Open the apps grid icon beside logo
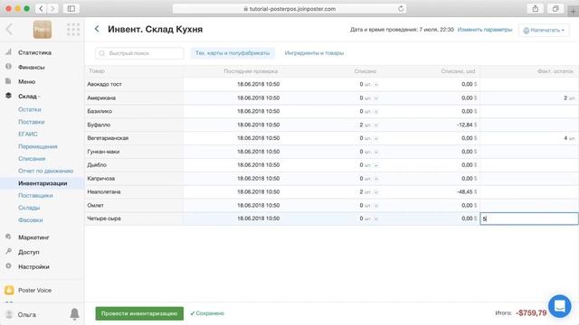The width and height of the screenshot is (579, 325). click(x=73, y=30)
